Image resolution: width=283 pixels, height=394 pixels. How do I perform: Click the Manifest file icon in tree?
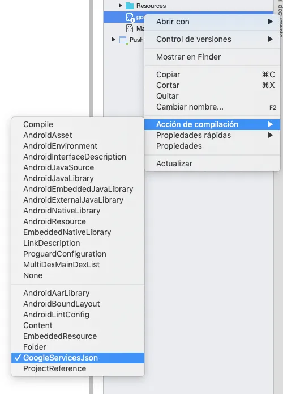[x=130, y=28]
